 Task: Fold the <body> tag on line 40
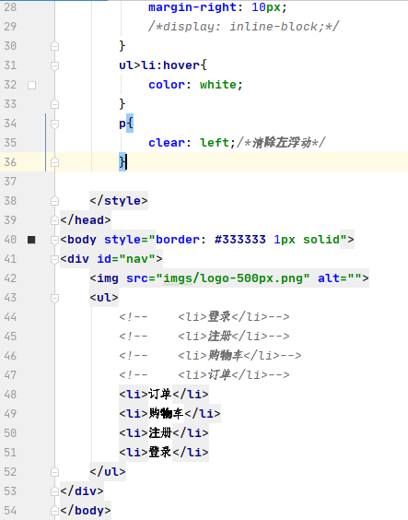[x=54, y=240]
